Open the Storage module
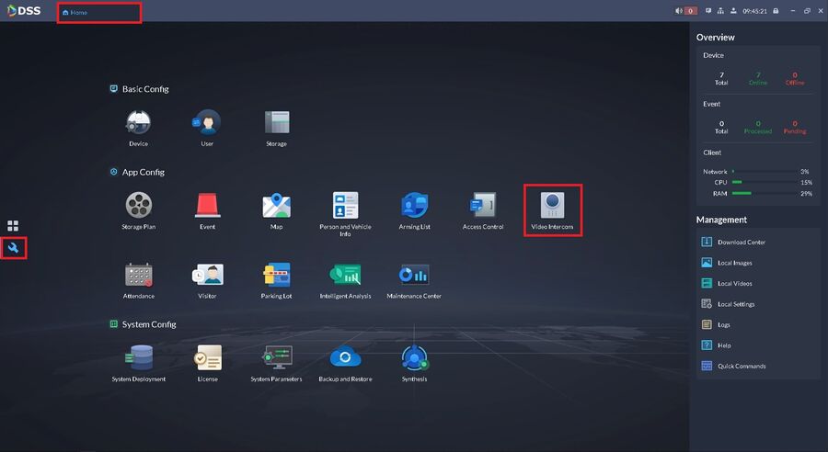The height and width of the screenshot is (452, 828). 277,128
